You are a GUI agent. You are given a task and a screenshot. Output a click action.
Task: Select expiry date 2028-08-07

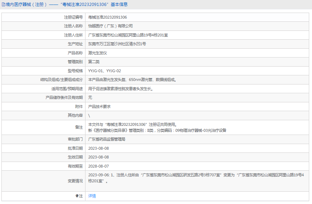98,166
